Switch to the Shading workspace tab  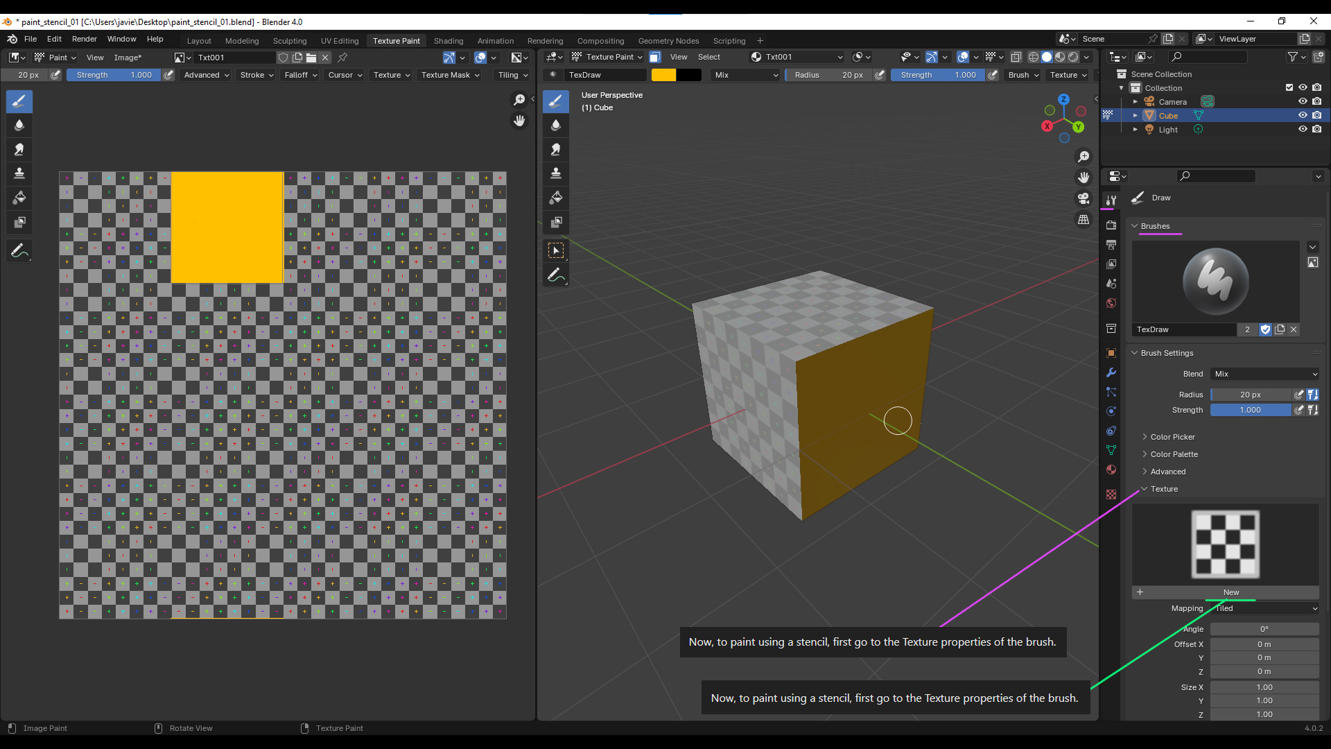pos(449,41)
